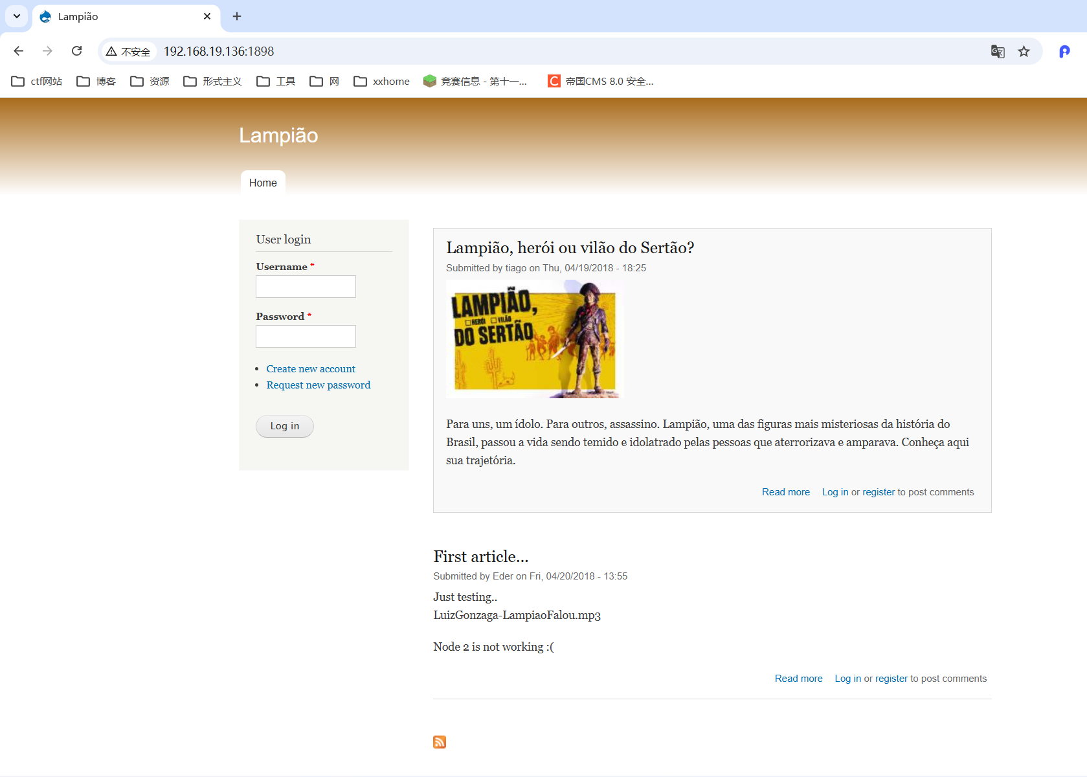Open the 形式主义 bookmark folder
1087x777 pixels.
coord(212,81)
